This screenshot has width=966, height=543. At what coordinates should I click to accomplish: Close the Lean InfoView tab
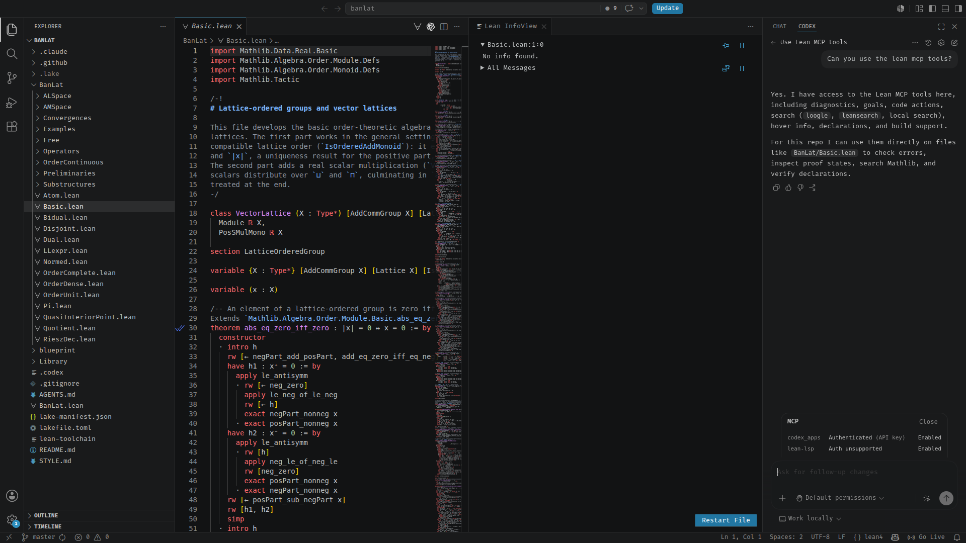pyautogui.click(x=544, y=27)
